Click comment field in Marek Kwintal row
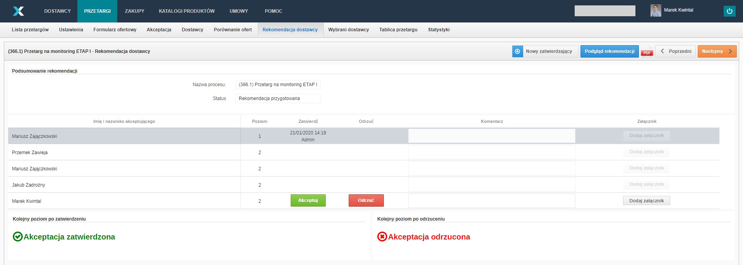 coord(491,201)
